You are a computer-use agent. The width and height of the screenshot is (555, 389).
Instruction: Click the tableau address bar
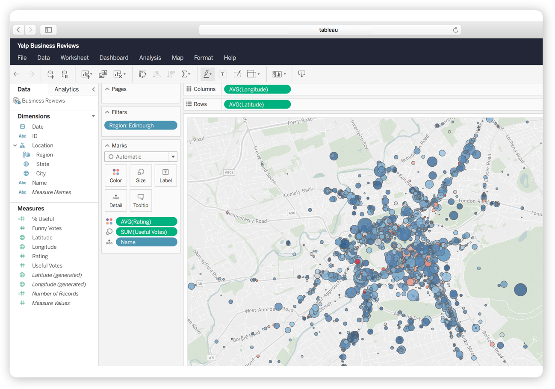click(328, 30)
